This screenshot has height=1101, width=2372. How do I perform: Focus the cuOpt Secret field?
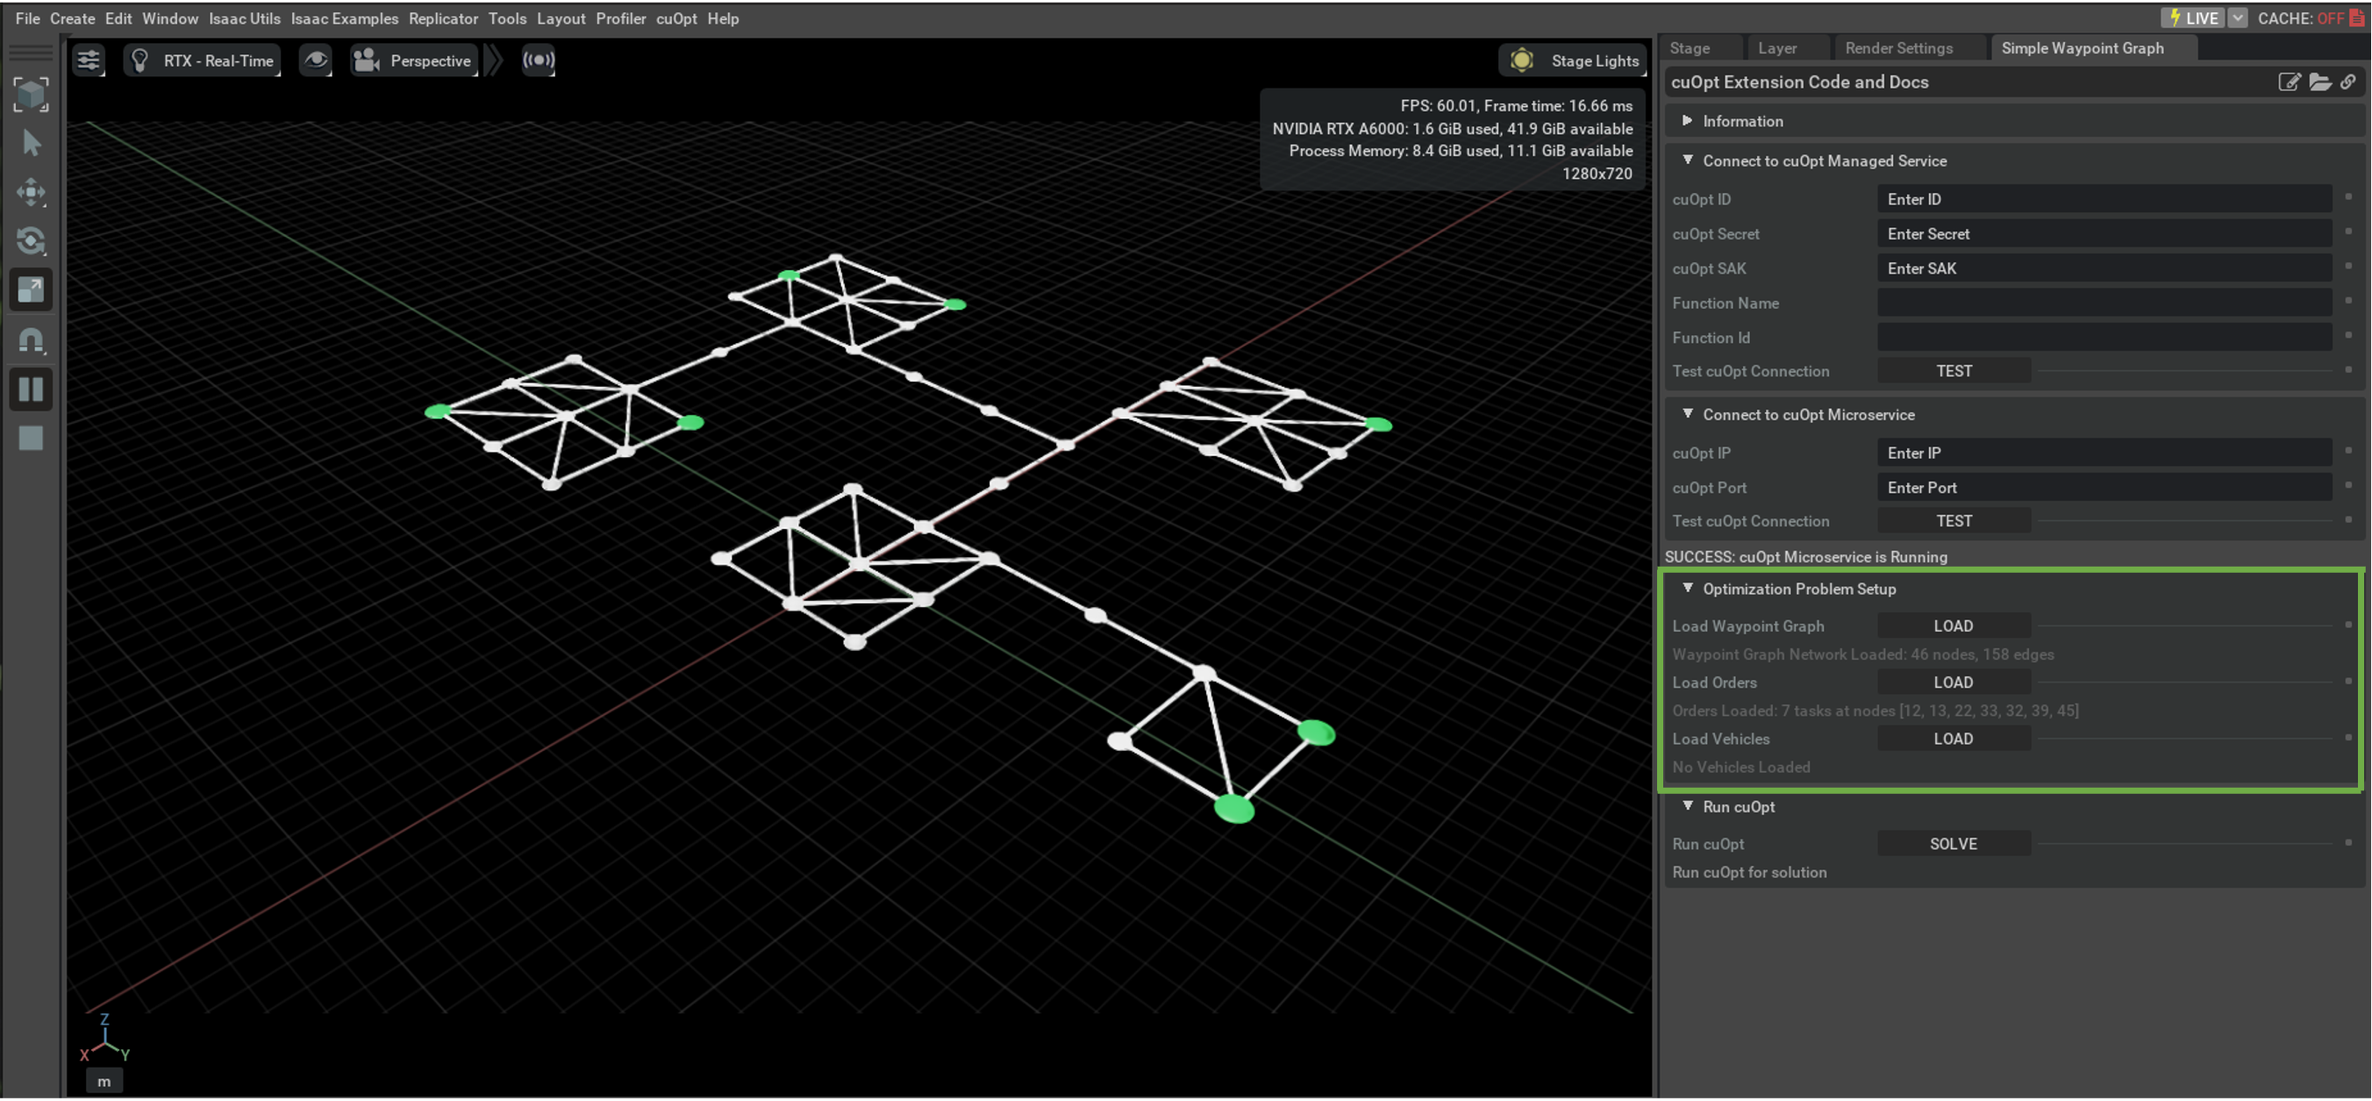click(2104, 234)
